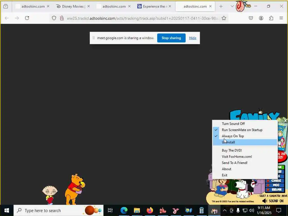Close the Experience the tab
The width and height of the screenshot is (288, 216).
[x=170, y=6]
